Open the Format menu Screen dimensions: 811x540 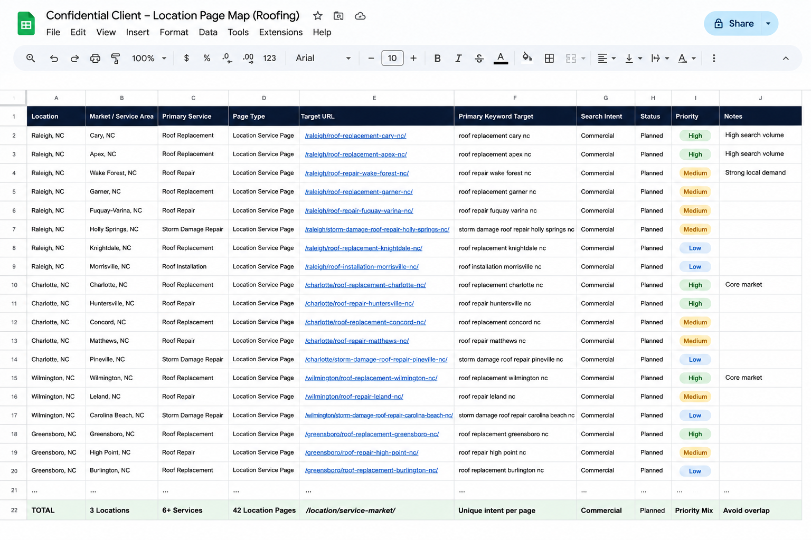tap(174, 32)
